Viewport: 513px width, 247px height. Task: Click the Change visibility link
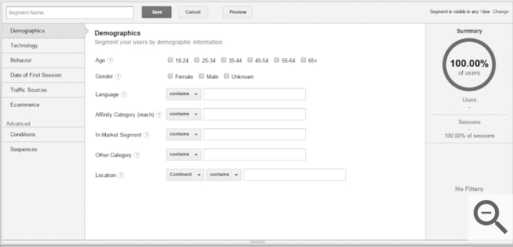click(x=500, y=12)
